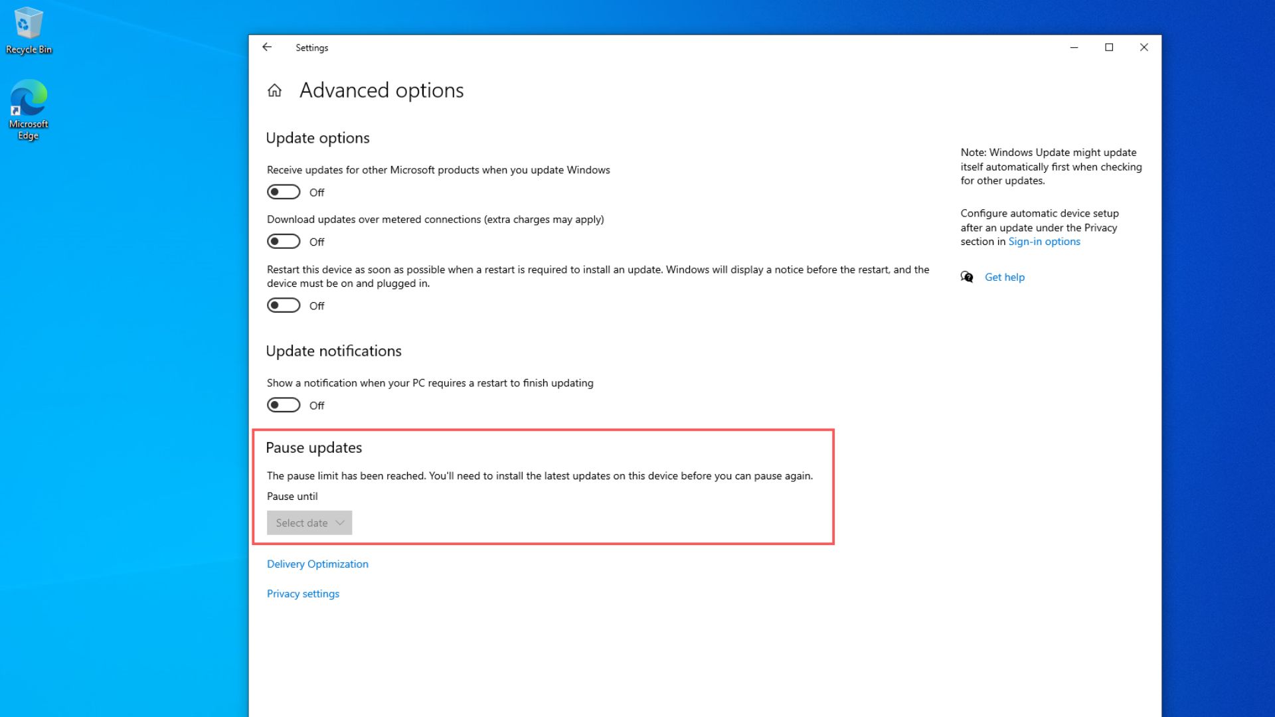Open the Select date dropdown
The width and height of the screenshot is (1275, 717).
pyautogui.click(x=309, y=522)
